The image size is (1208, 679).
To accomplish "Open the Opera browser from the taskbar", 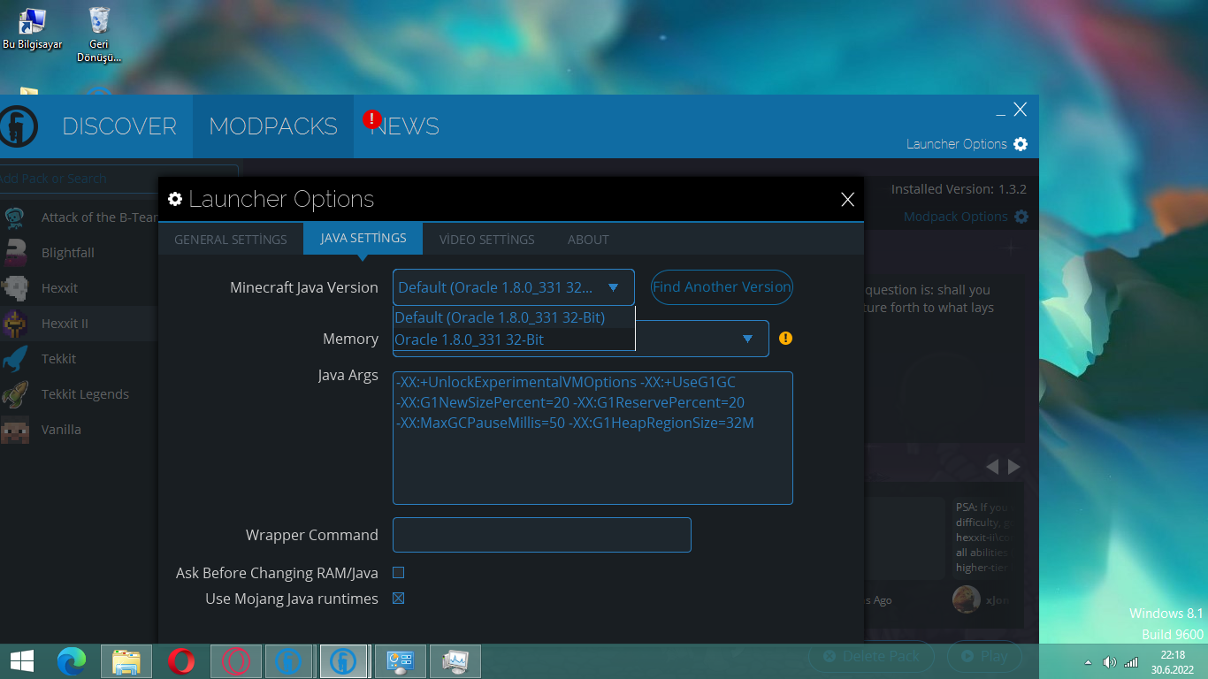I will [x=181, y=660].
